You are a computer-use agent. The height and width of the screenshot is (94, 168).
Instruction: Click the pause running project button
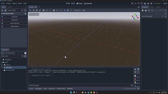point(135,3)
